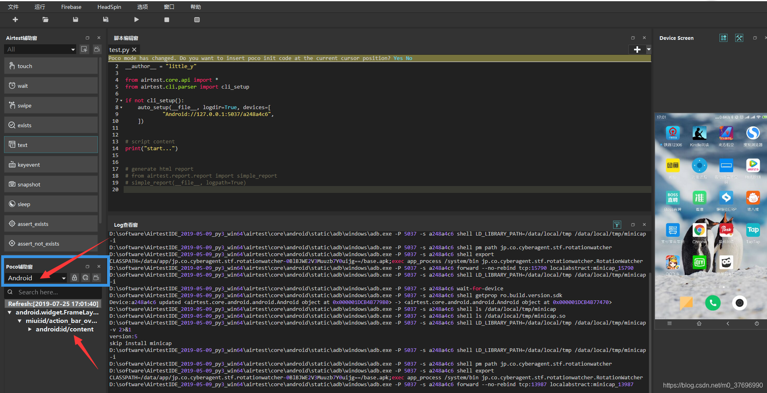Open the 文件 menu
Image resolution: width=767 pixels, height=393 pixels.
click(13, 7)
